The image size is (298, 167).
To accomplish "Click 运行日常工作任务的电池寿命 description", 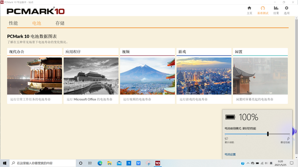I will (30, 99).
